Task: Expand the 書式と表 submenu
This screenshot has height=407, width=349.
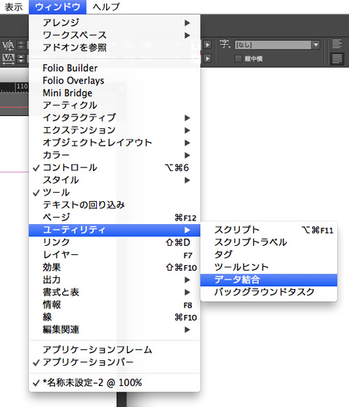Action: click(114, 293)
